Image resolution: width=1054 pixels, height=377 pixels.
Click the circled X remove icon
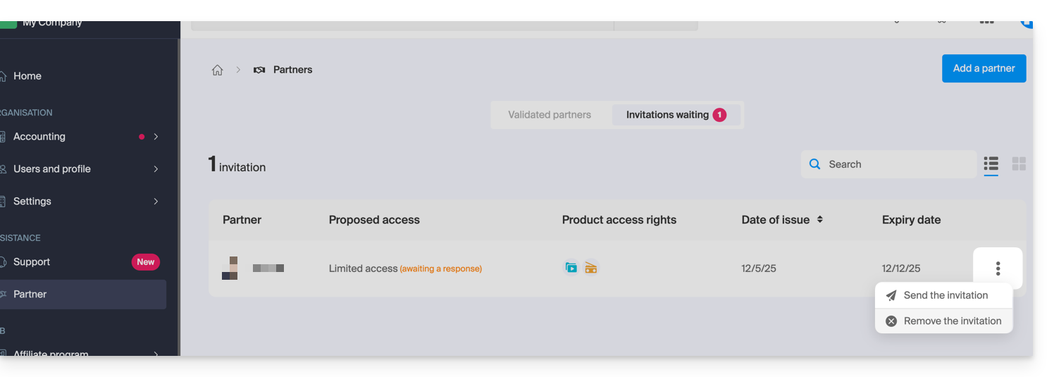coord(891,321)
